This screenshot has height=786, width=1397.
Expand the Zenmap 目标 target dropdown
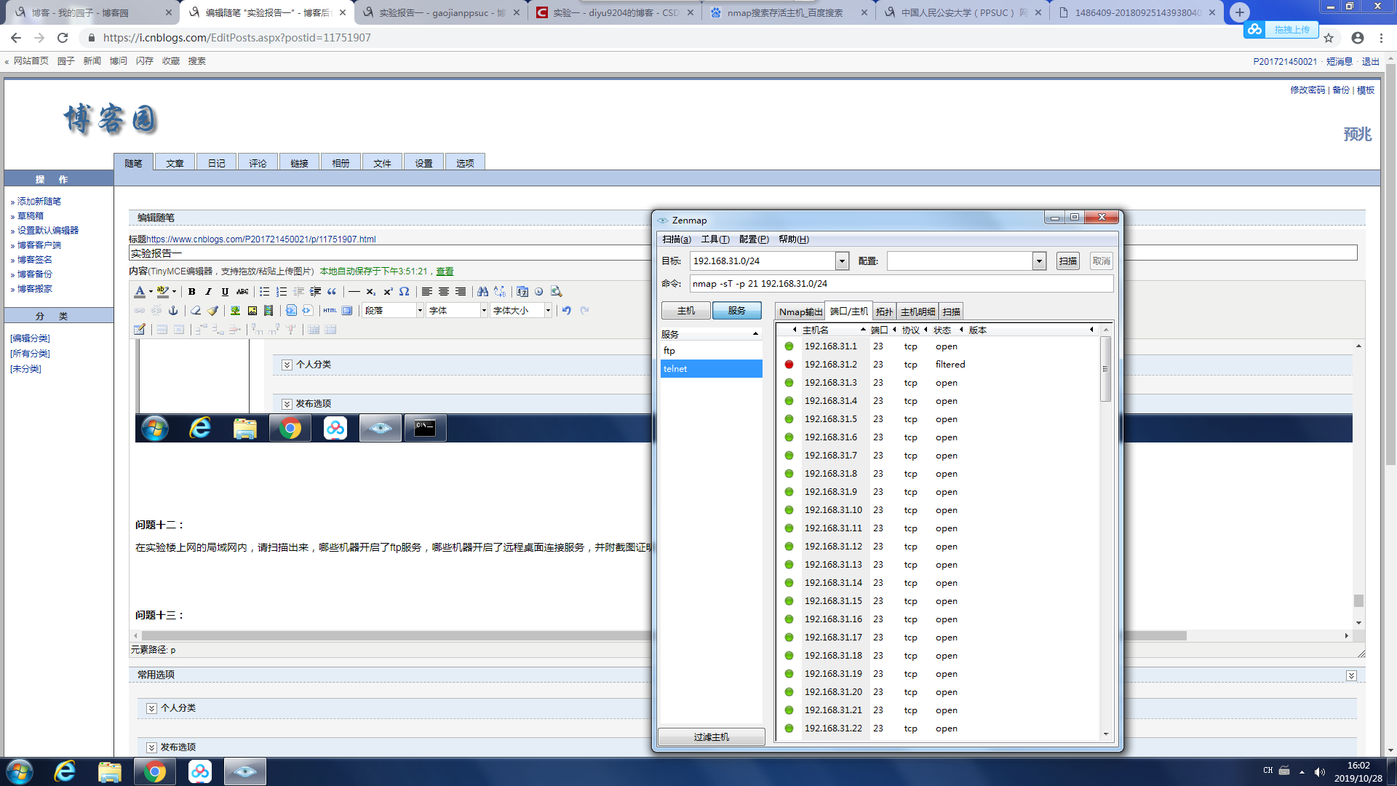pyautogui.click(x=842, y=261)
